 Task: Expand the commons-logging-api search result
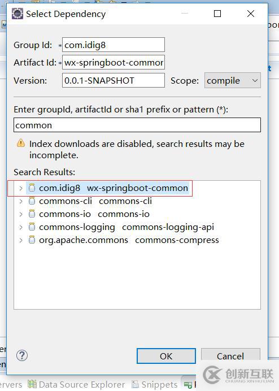click(x=21, y=227)
